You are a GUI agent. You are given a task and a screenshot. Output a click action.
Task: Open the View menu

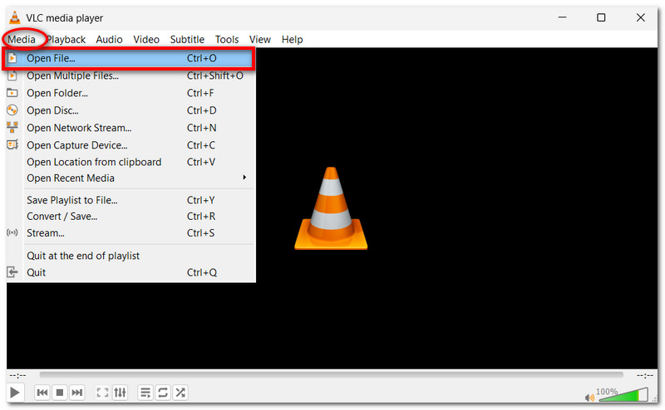(260, 39)
